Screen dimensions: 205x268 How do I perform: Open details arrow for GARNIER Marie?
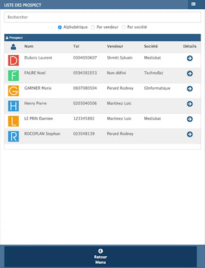[x=190, y=89]
